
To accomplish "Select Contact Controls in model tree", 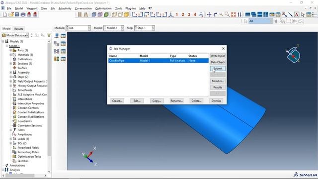I will tap(28, 108).
